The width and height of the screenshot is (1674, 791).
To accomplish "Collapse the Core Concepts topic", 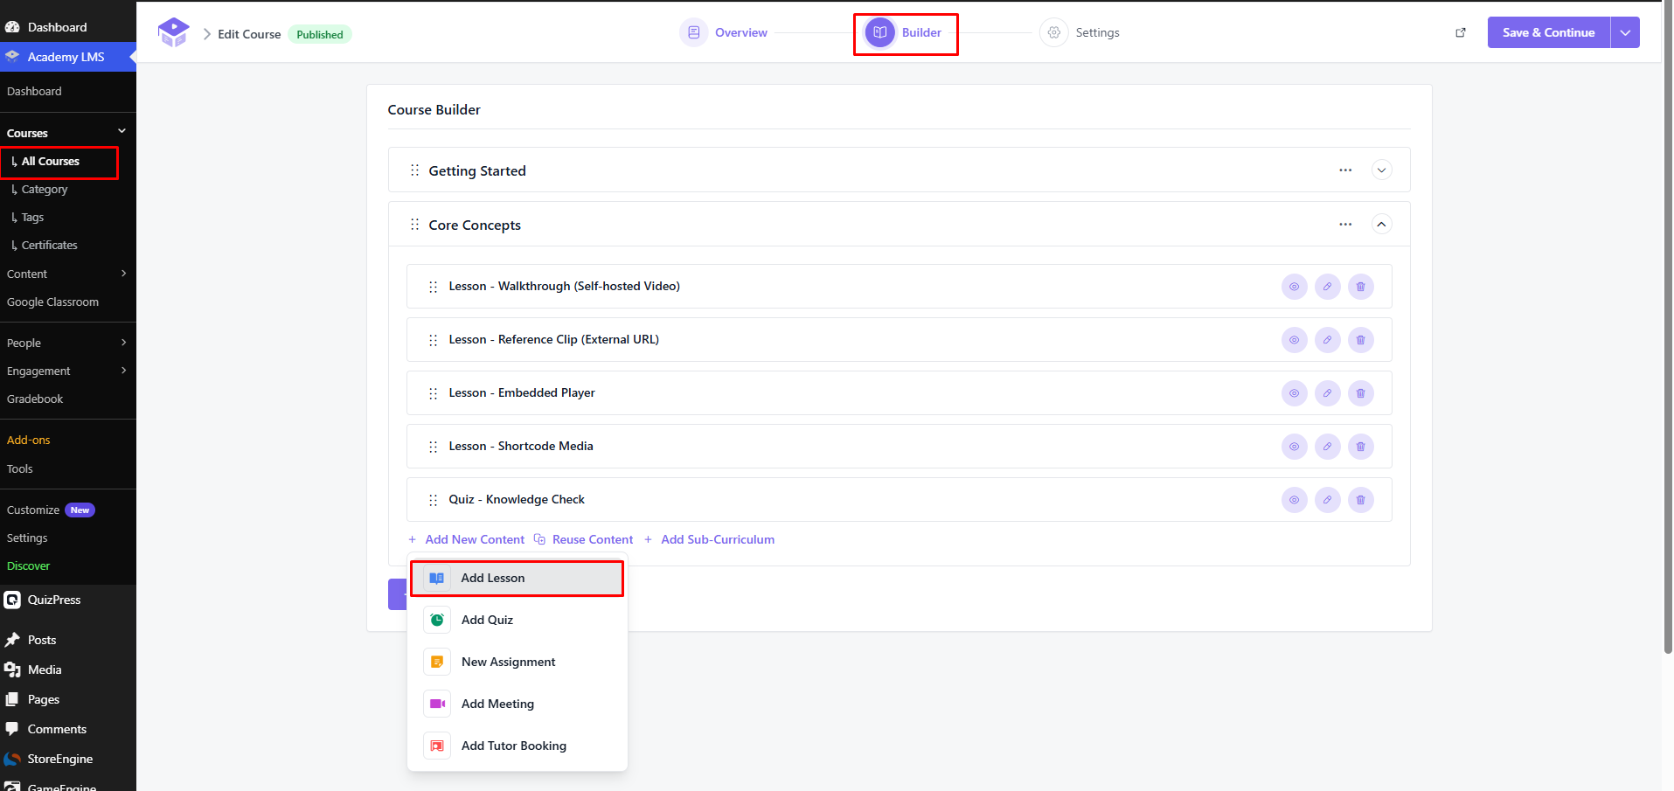I will pyautogui.click(x=1381, y=225).
